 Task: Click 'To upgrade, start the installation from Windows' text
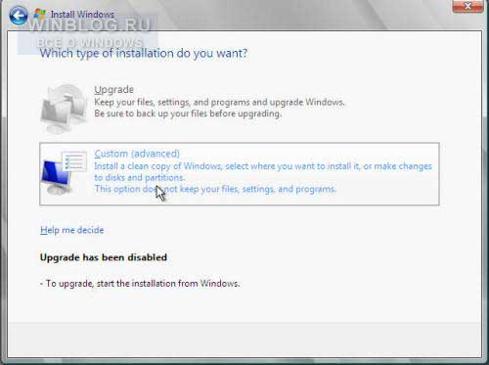click(140, 284)
